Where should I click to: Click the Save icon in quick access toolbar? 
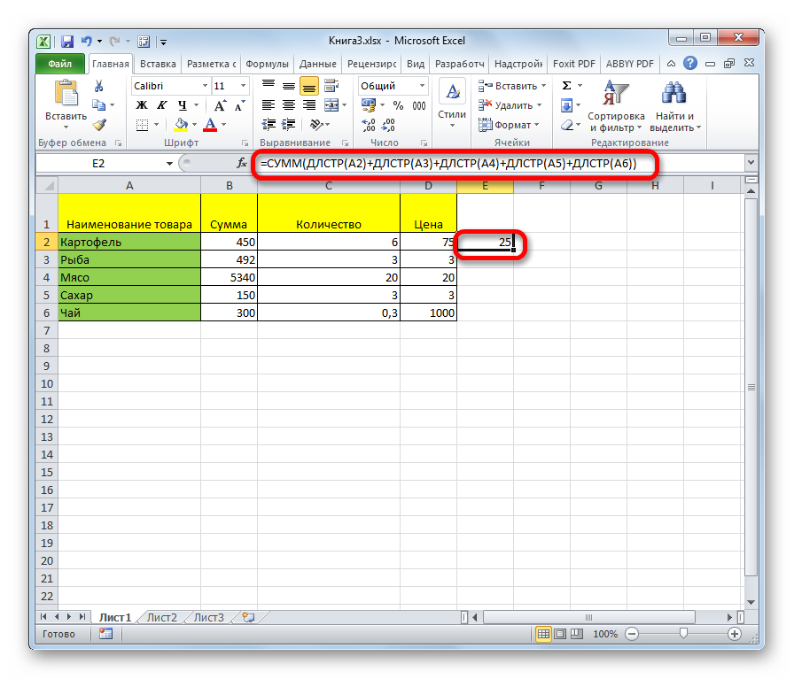tap(67, 41)
